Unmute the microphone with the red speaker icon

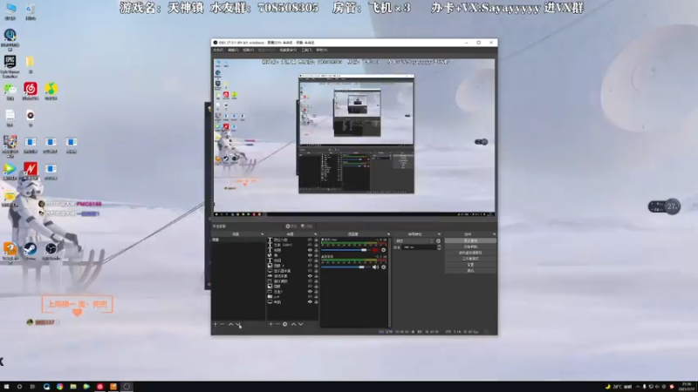375,250
